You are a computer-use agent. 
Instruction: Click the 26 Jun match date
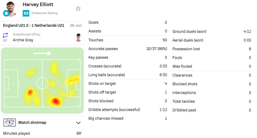click(76, 25)
